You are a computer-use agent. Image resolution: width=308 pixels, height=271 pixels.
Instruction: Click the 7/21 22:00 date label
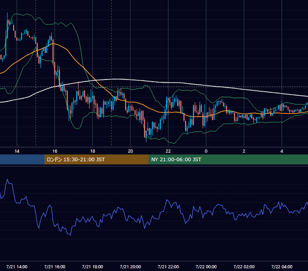point(168,266)
